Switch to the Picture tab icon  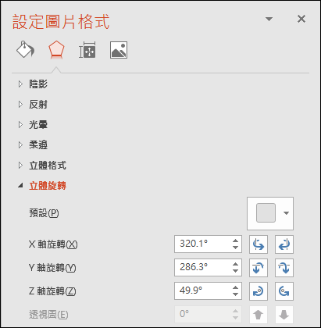[x=119, y=50]
